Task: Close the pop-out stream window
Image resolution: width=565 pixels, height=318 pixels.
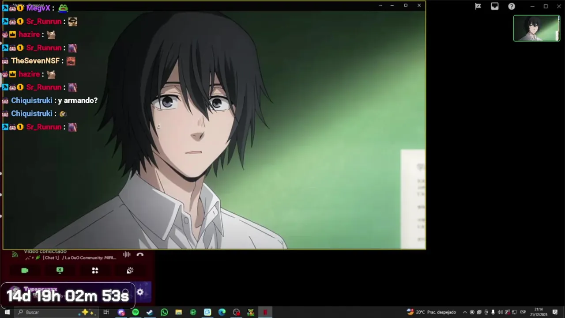Action: coord(419,5)
